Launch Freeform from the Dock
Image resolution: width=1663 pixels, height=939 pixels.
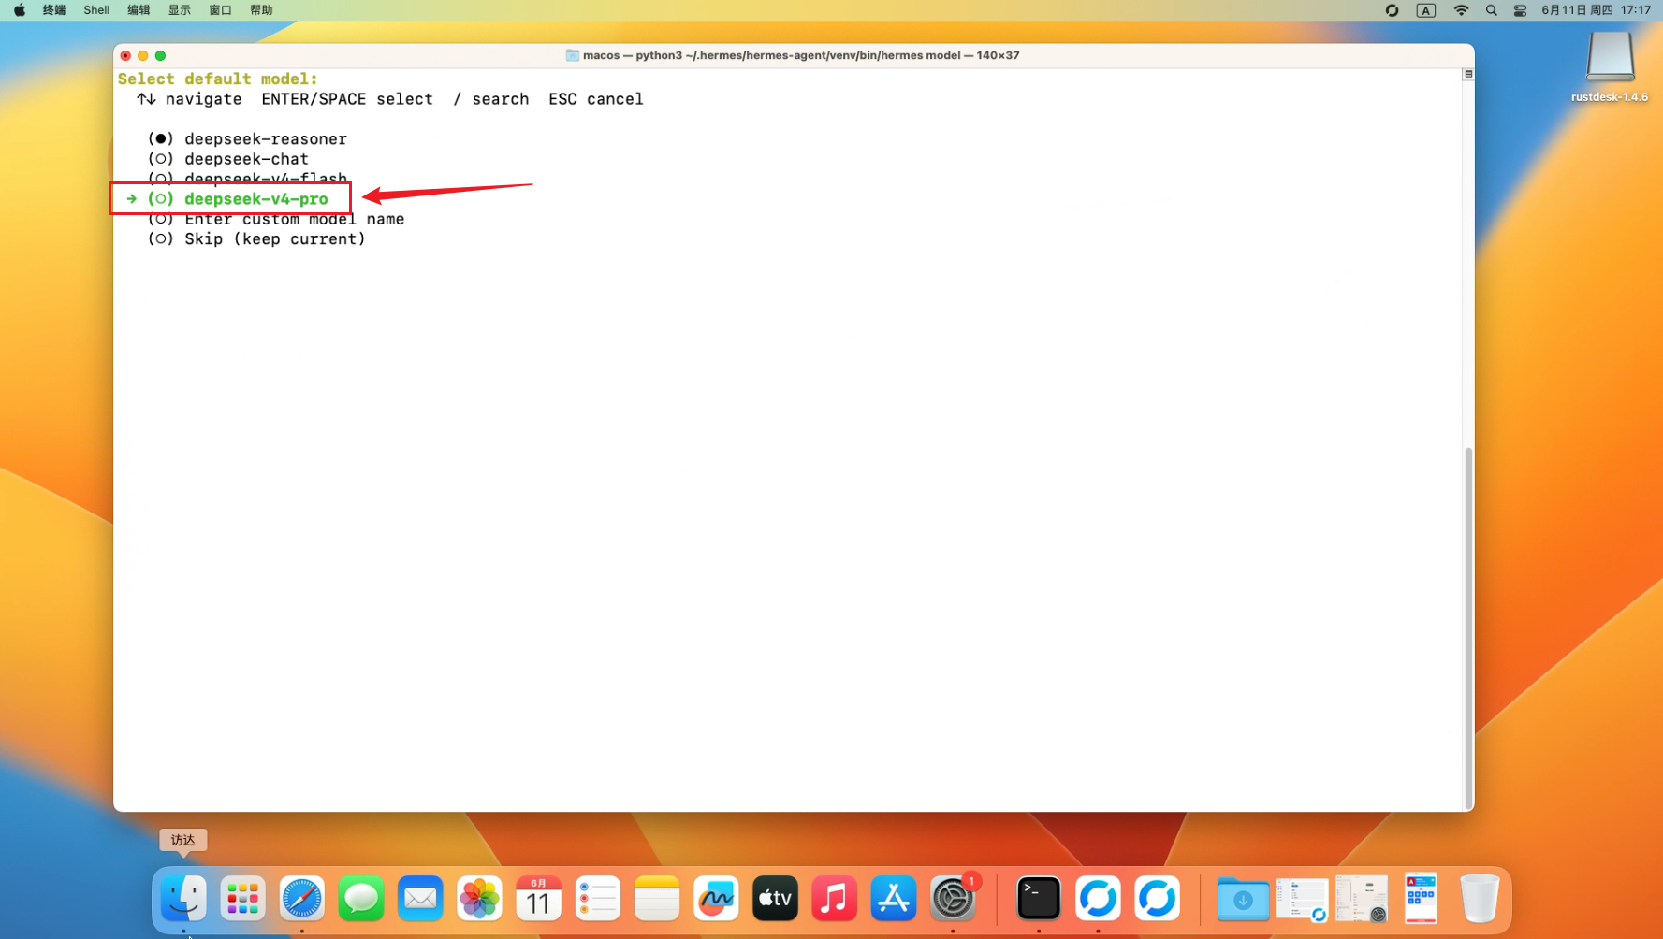pos(716,899)
